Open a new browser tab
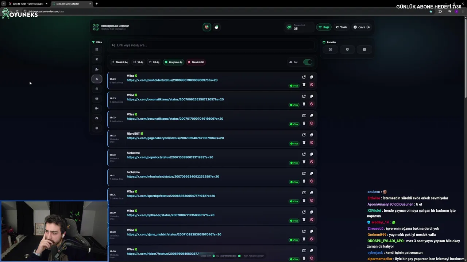This screenshot has width=467, height=262. [97, 4]
